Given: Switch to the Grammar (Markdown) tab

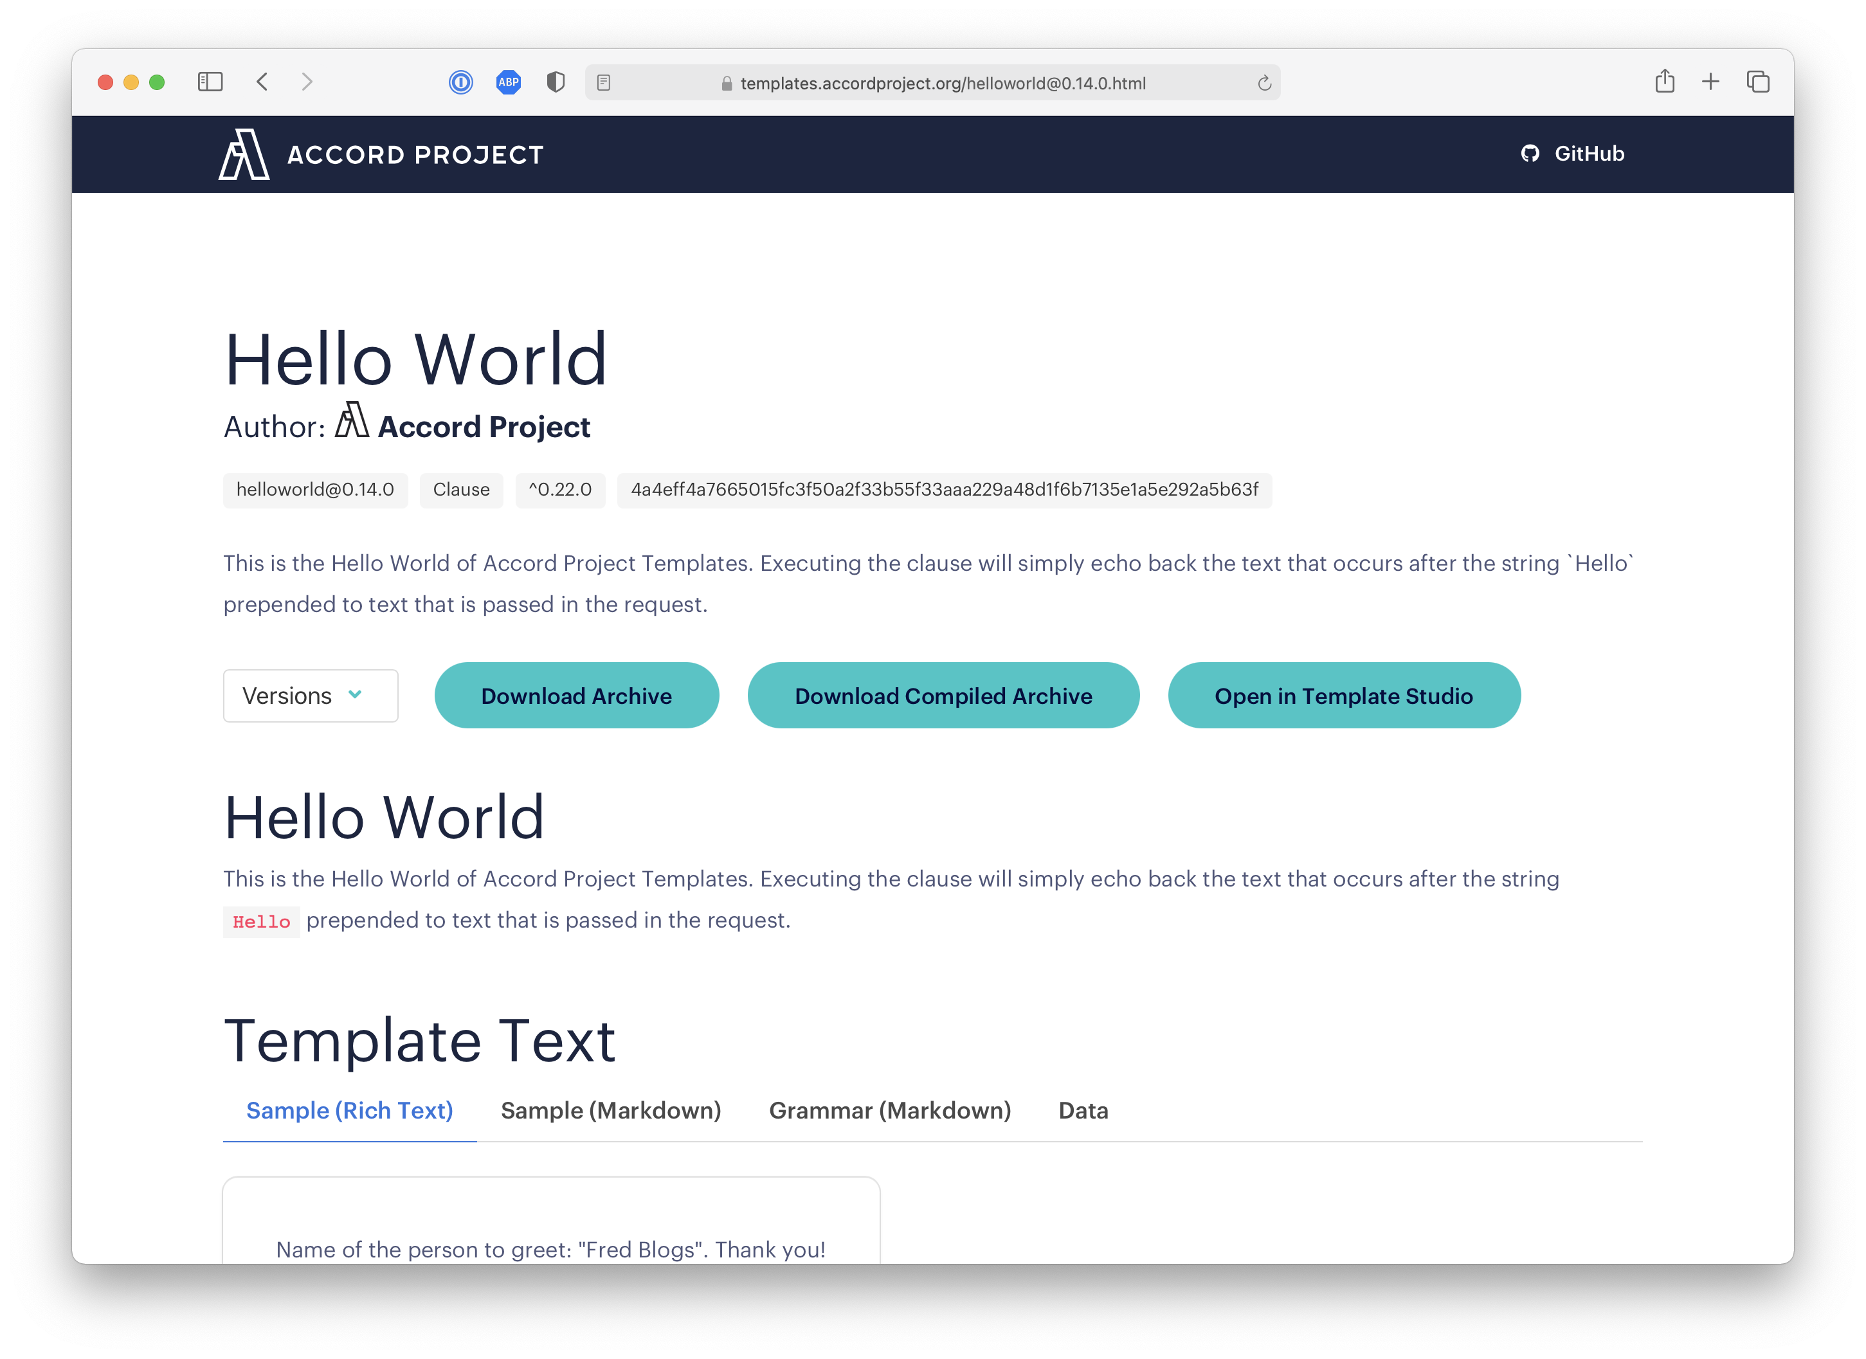Looking at the screenshot, I should pos(890,1111).
